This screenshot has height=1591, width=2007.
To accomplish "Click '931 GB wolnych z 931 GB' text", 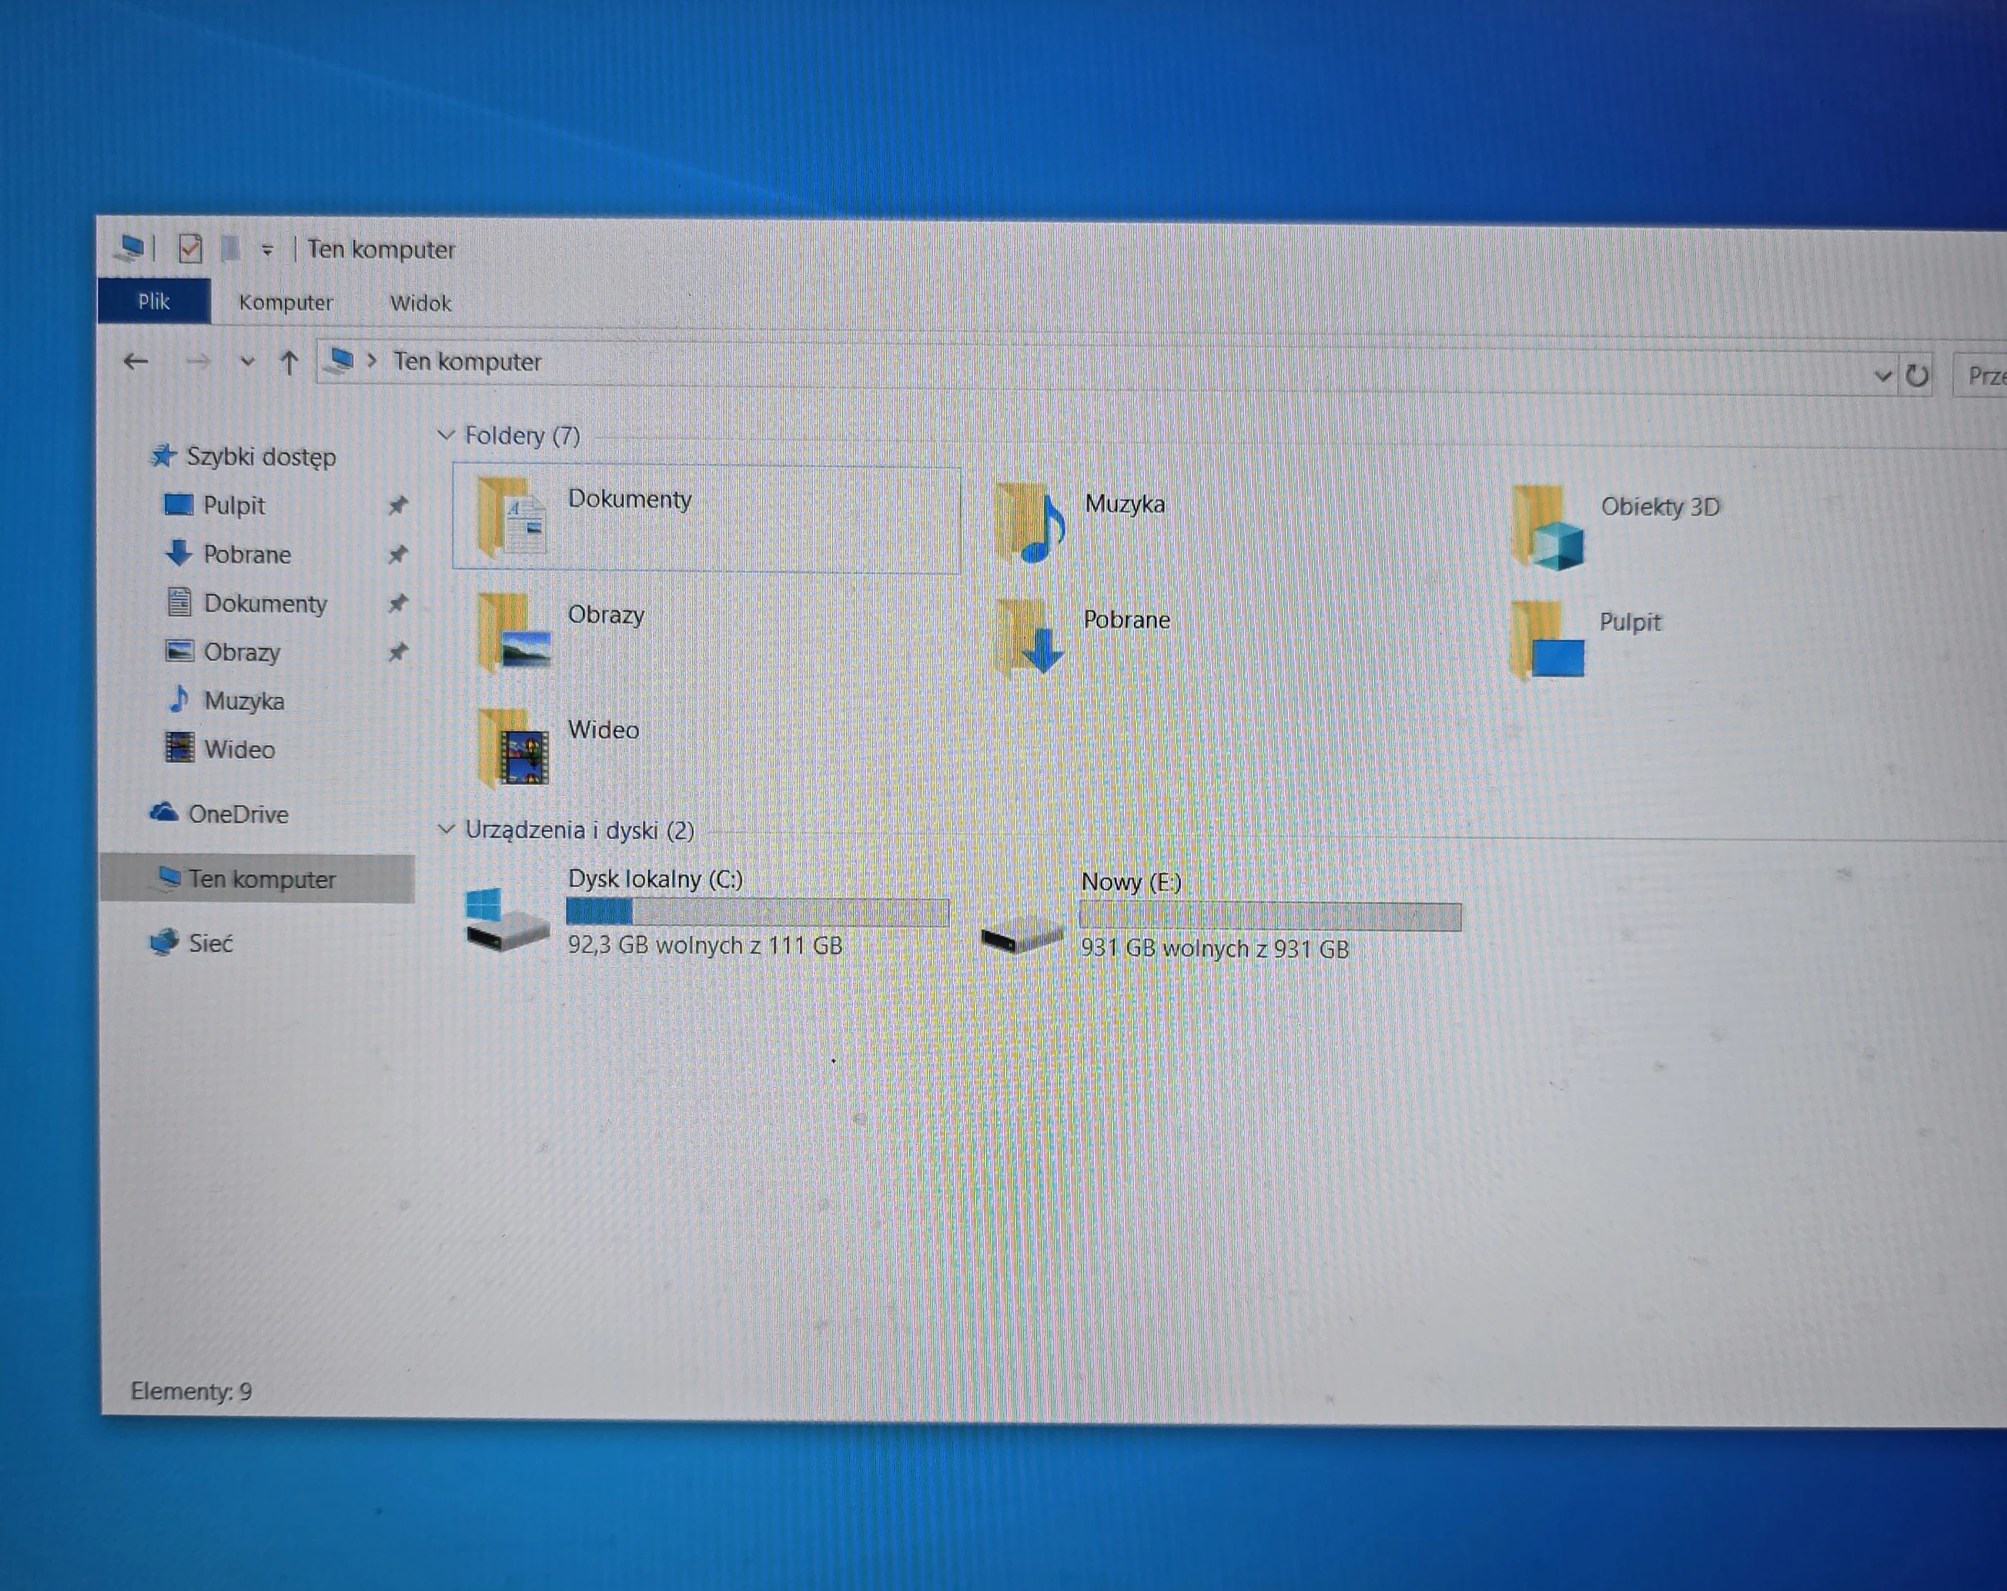I will click(x=1215, y=949).
